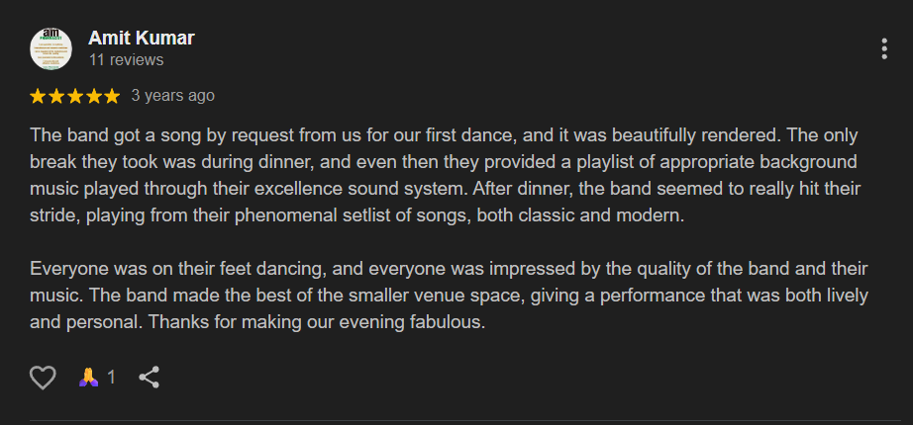
Task: Click the line starting 'Everyone was on their feet'
Action: pos(449,269)
